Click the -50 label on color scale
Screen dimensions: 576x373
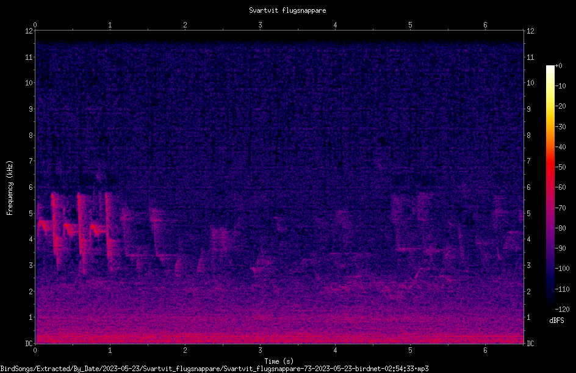tap(560, 167)
